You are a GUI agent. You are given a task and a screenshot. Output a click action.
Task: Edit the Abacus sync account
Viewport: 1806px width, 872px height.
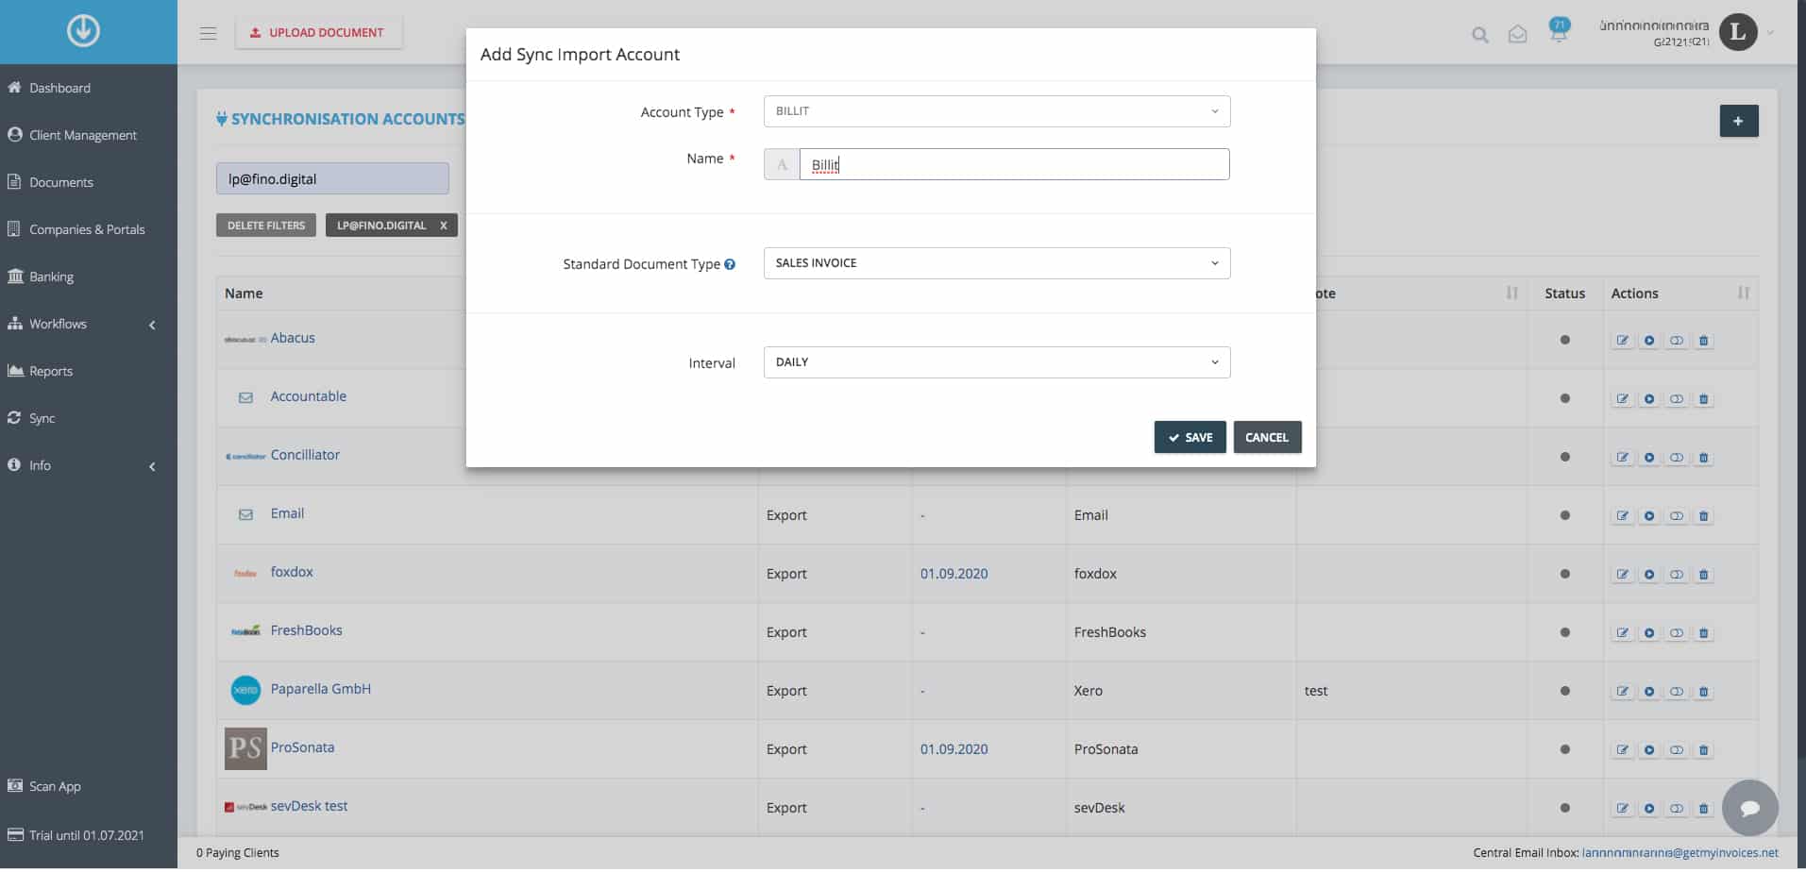pos(1622,341)
